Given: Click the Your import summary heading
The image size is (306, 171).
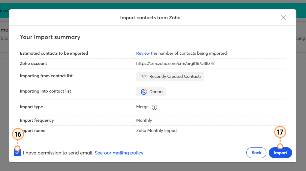Looking at the screenshot, I should 50,37.
